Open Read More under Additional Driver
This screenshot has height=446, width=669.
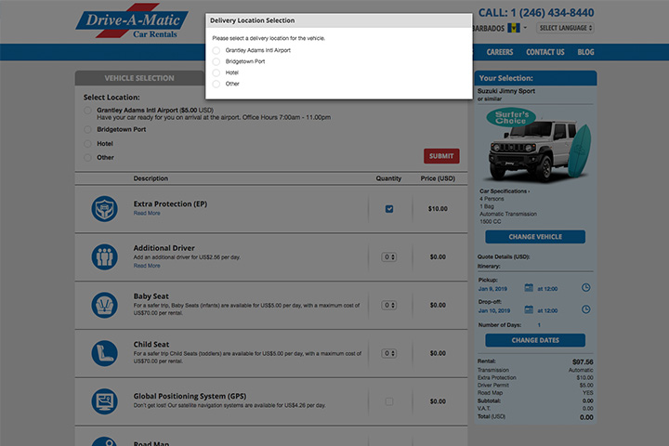point(147,266)
